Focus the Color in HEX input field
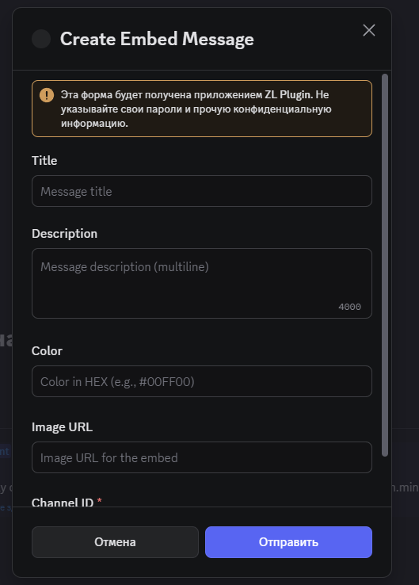The height and width of the screenshot is (585, 419). 202,381
